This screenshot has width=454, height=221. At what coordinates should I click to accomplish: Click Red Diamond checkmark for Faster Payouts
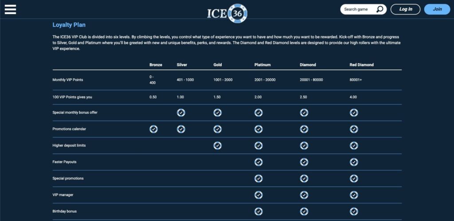coord(354,162)
